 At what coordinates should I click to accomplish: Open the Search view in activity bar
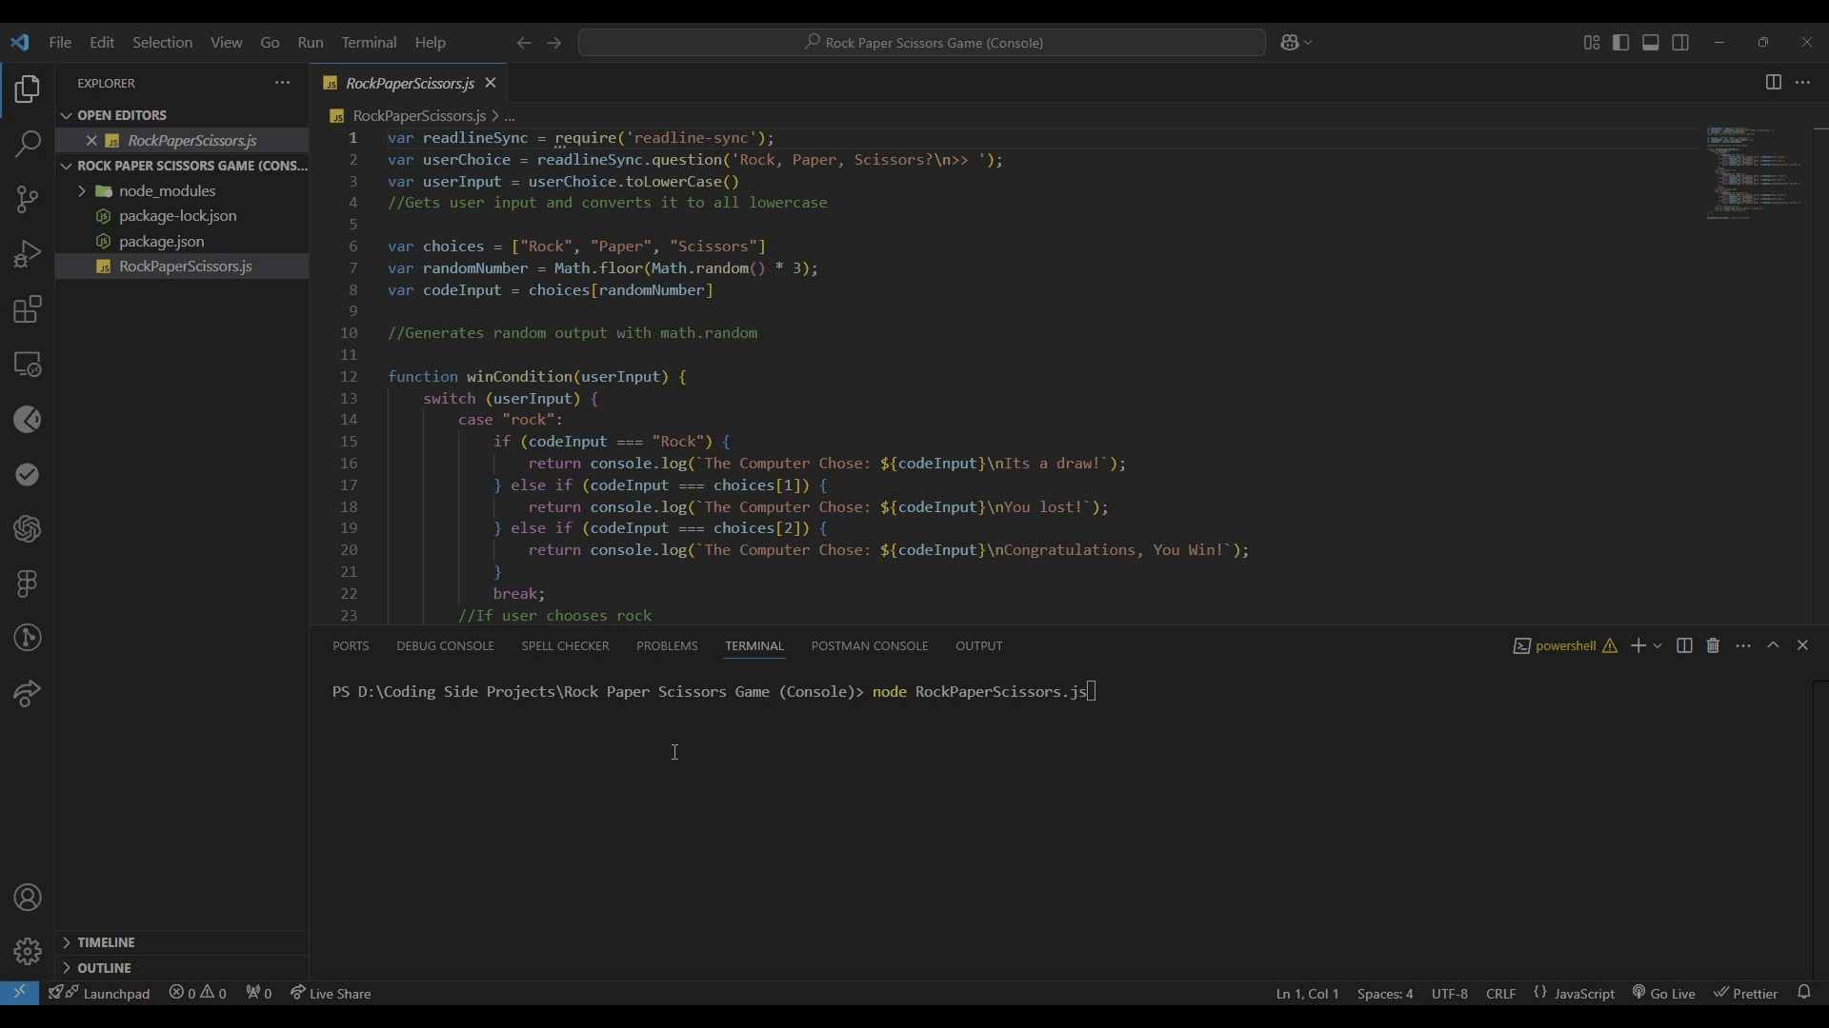28,144
